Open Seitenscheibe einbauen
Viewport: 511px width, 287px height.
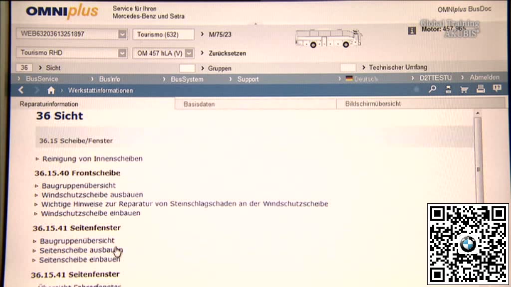[x=79, y=260]
